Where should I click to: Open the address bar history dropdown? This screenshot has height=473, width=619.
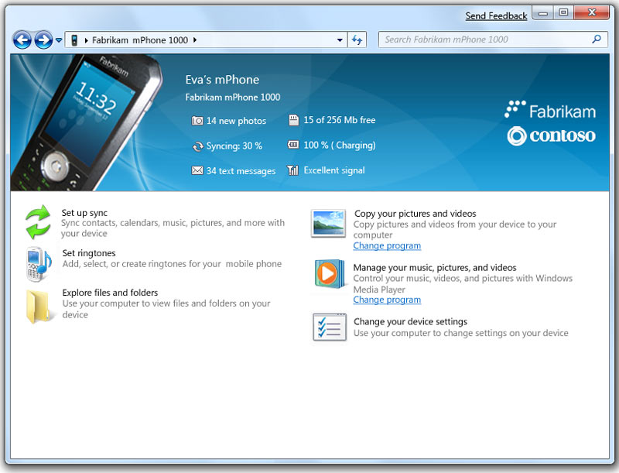click(340, 40)
